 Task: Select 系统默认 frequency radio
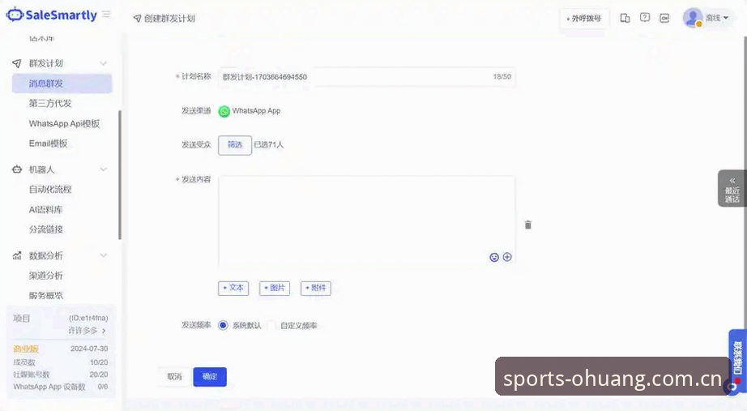pyautogui.click(x=223, y=325)
